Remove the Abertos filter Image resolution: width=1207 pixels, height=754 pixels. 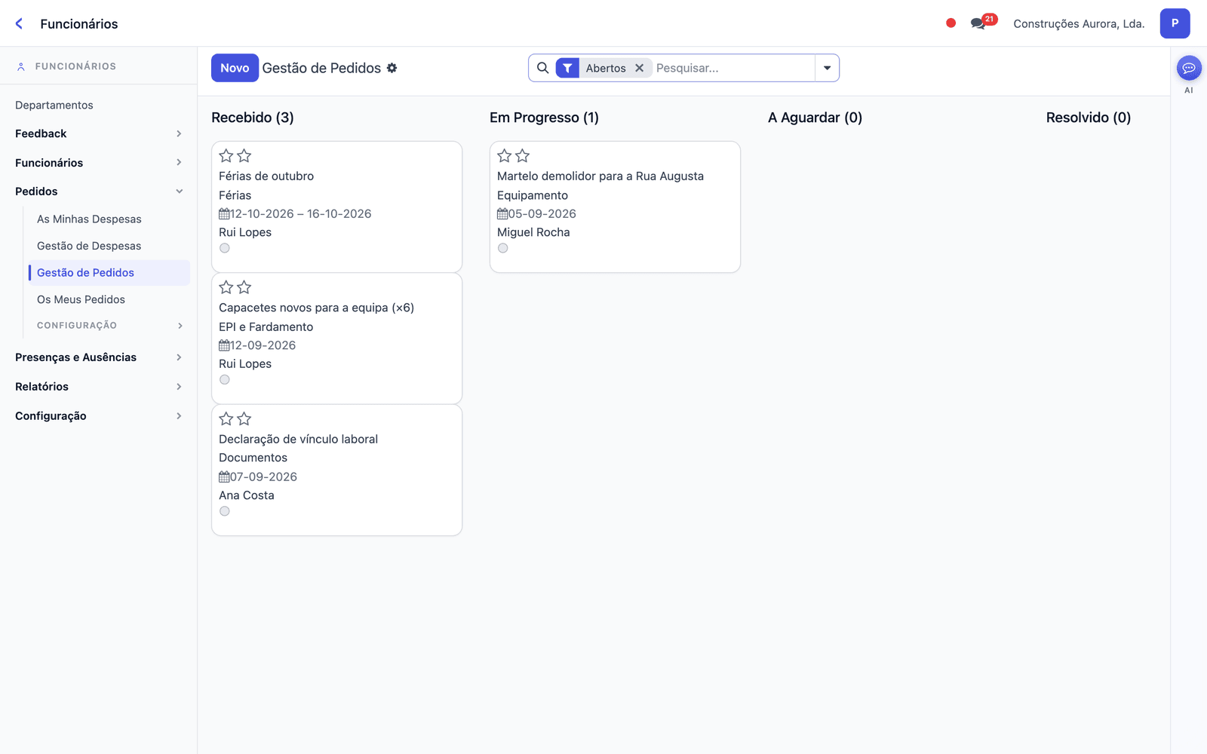[639, 68]
